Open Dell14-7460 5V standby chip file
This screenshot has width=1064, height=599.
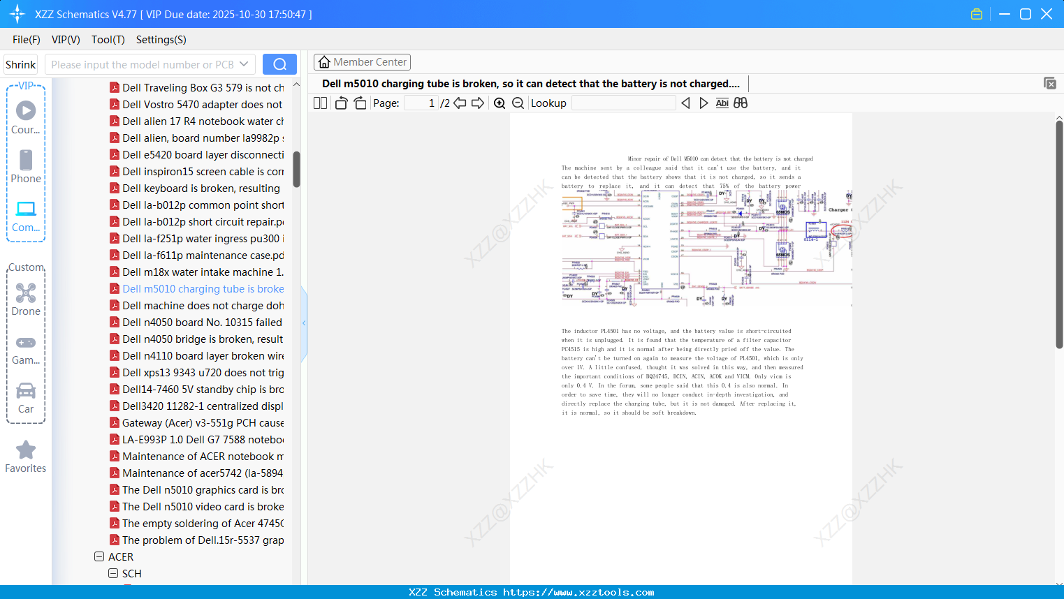click(x=197, y=390)
